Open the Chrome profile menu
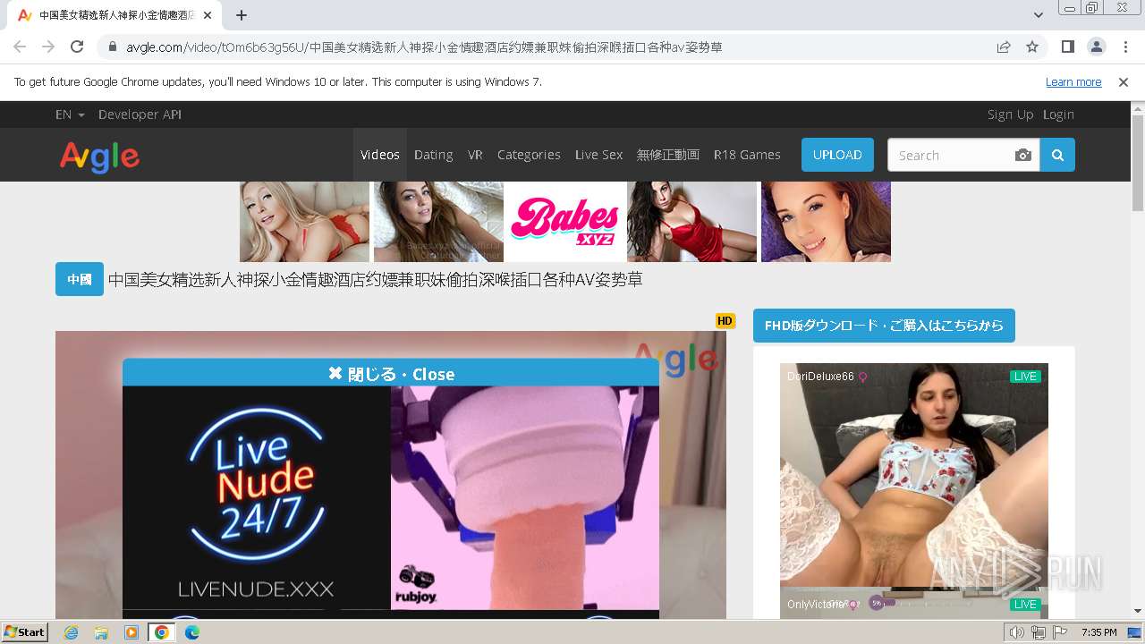Viewport: 1145px width, 644px height. pyautogui.click(x=1097, y=47)
